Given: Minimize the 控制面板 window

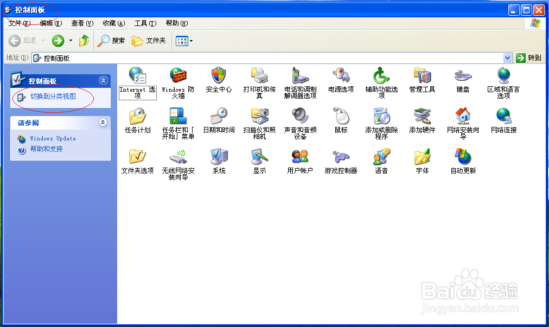Looking at the screenshot, I should [x=514, y=10].
